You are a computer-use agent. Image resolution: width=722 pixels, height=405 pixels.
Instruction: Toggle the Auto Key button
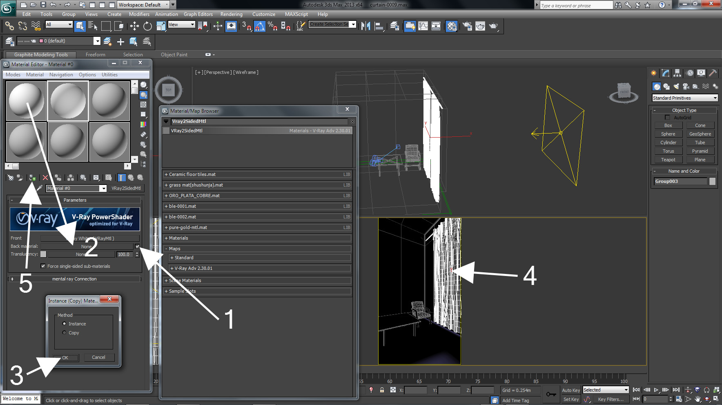pyautogui.click(x=571, y=390)
